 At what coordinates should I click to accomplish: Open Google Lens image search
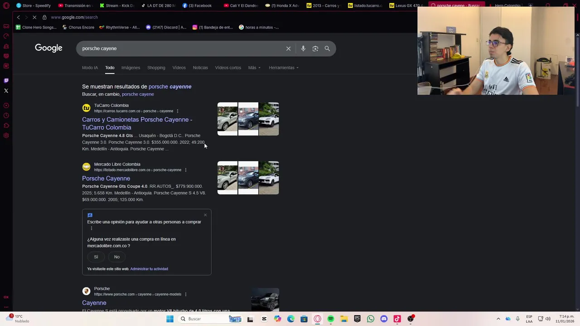click(315, 48)
